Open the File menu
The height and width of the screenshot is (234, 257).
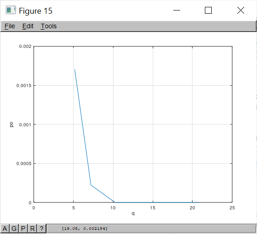coord(10,26)
